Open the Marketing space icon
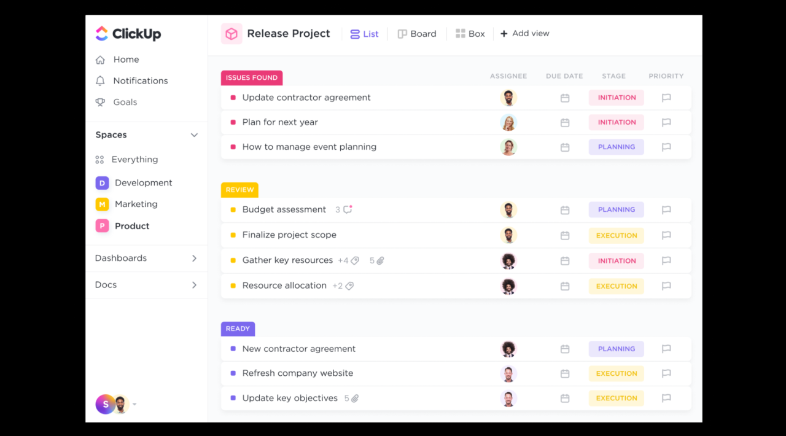Image resolution: width=786 pixels, height=436 pixels. pos(102,204)
